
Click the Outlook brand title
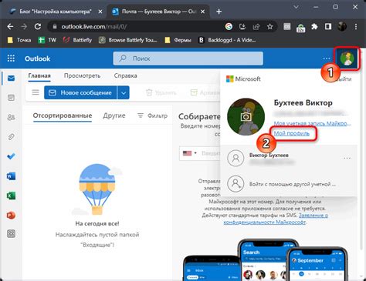point(37,59)
